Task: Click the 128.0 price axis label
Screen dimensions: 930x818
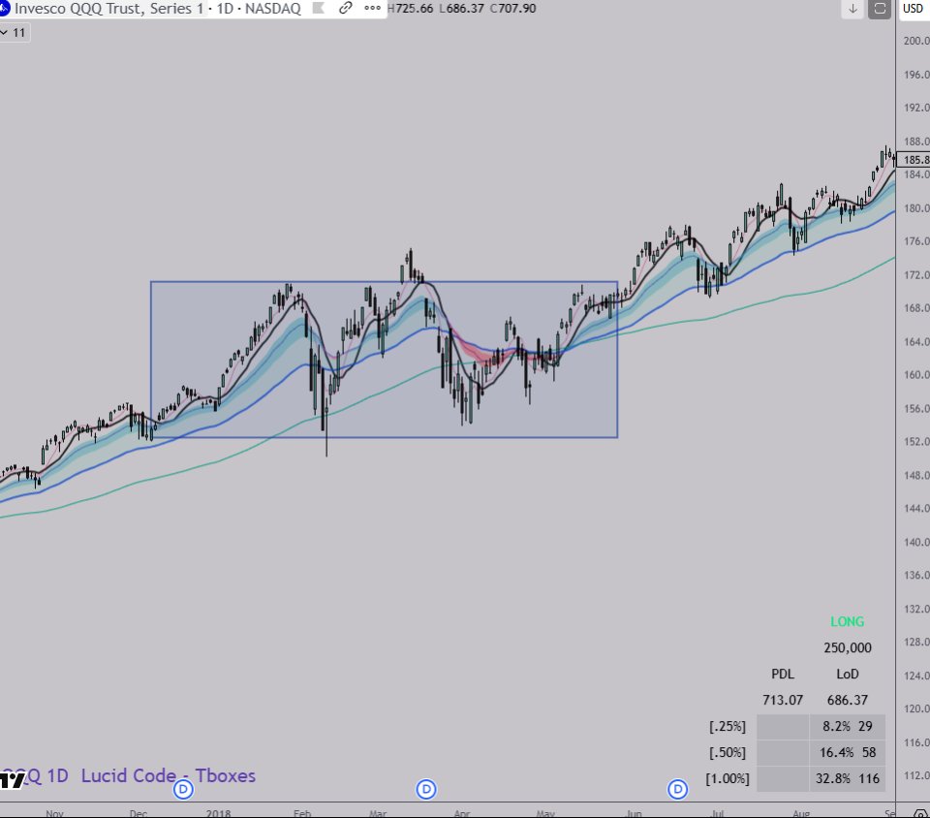Action: (915, 642)
